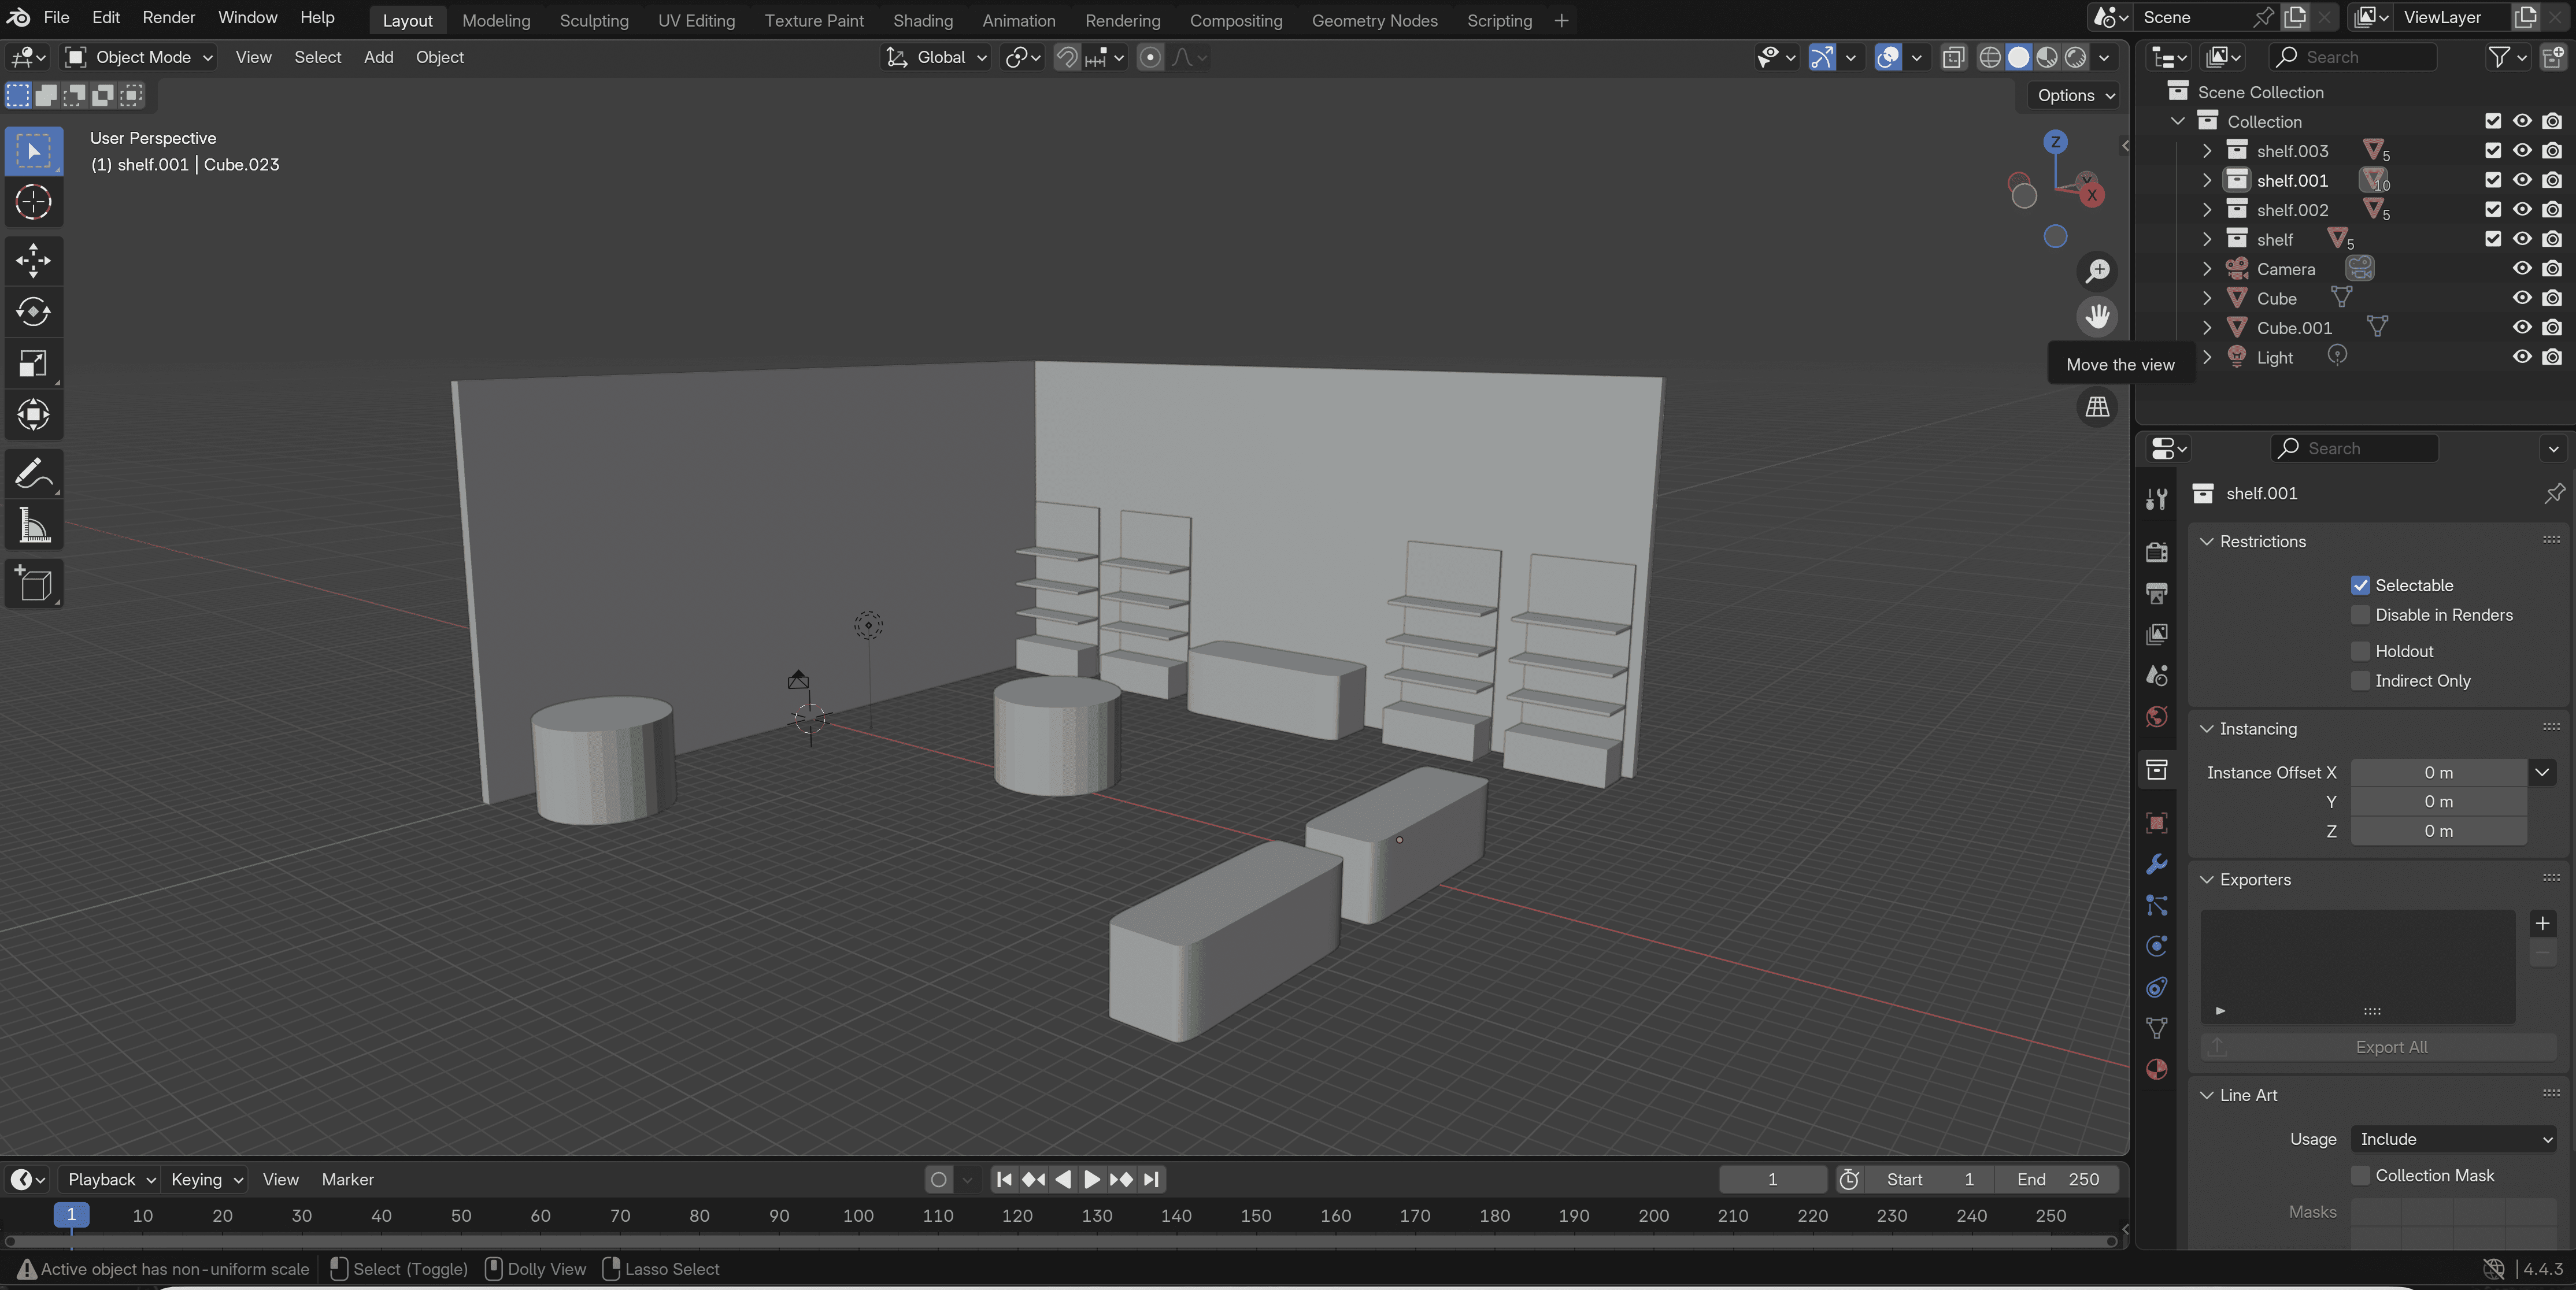This screenshot has width=2576, height=1290.
Task: Switch to the Shading workspace tab
Action: [922, 20]
